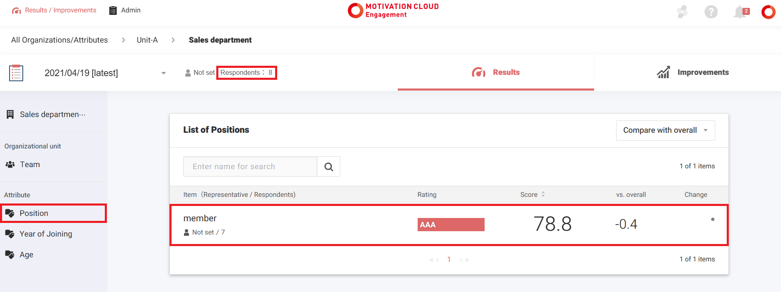
Task: Open the Admin menu
Action: pyautogui.click(x=125, y=10)
